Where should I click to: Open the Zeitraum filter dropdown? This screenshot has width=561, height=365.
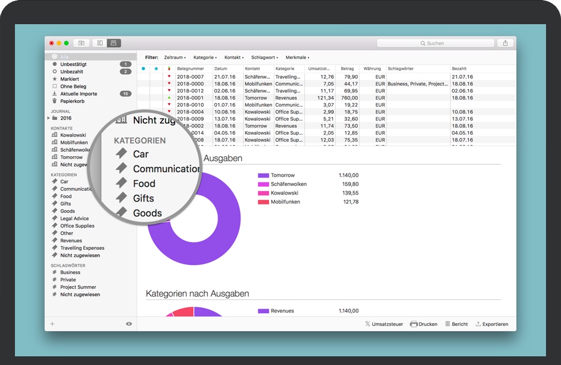pos(174,58)
